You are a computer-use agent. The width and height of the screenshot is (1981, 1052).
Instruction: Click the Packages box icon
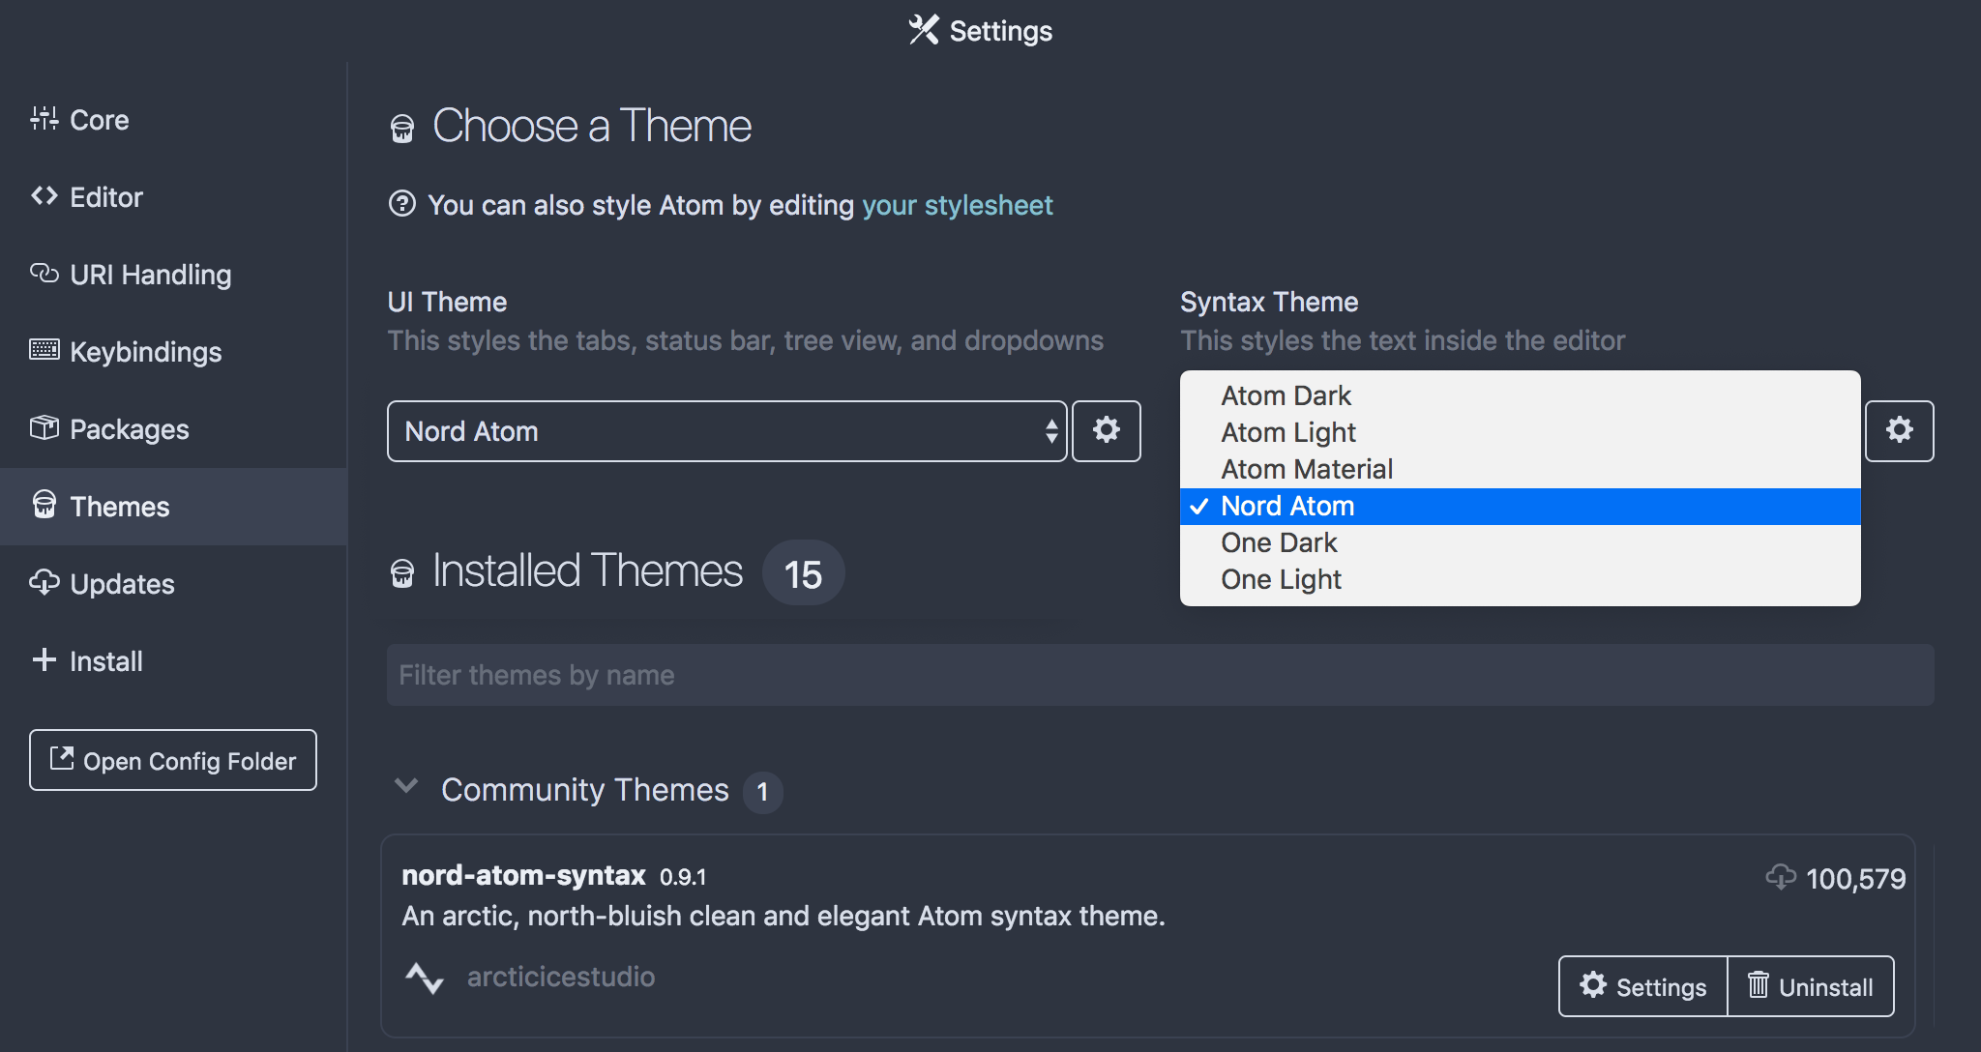click(x=44, y=427)
